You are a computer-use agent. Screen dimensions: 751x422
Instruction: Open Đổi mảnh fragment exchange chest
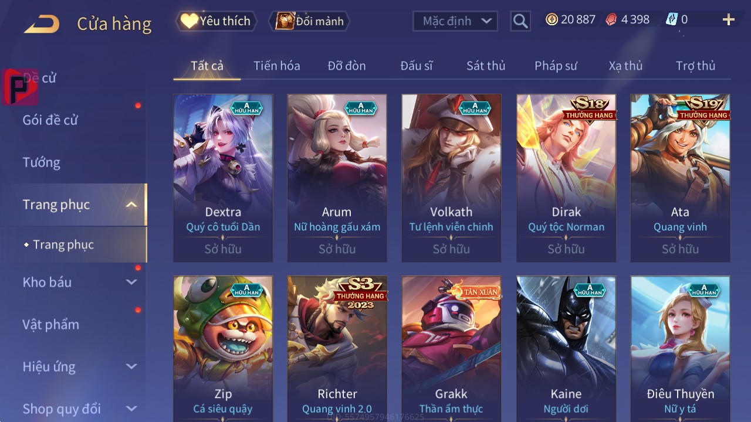309,21
